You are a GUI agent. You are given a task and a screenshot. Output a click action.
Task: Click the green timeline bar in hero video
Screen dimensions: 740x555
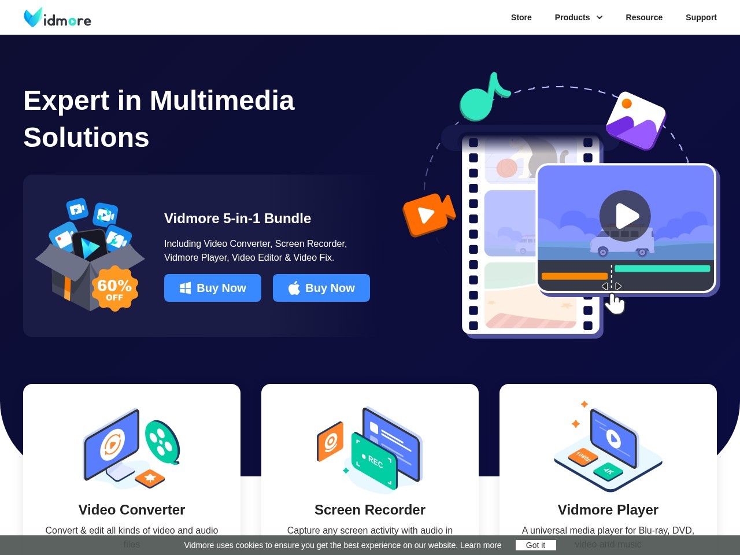[662, 268]
